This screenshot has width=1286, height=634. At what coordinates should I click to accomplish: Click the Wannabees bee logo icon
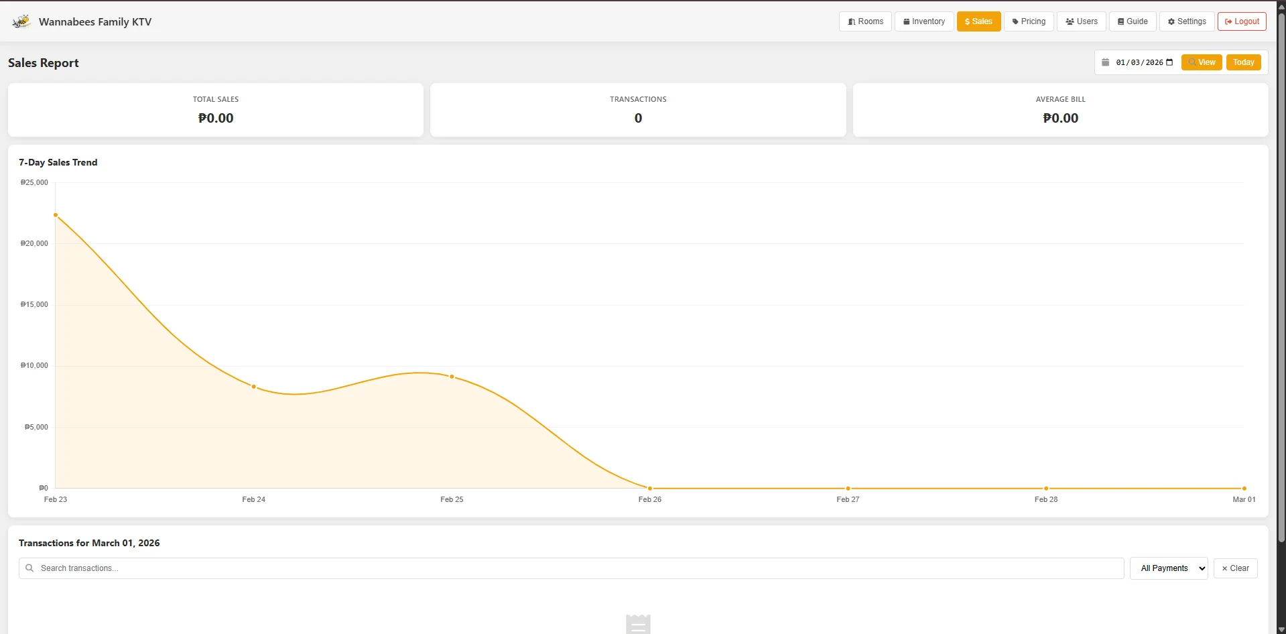tap(21, 21)
